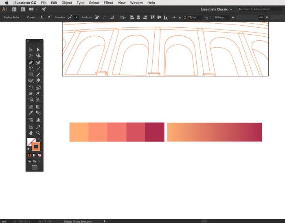Toggle the constrain width and height link

pyautogui.click(x=261, y=18)
